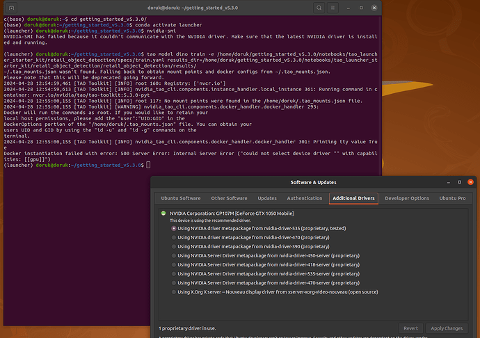Click the new tab icon in terminal
The image size is (480, 338).
(11, 8)
